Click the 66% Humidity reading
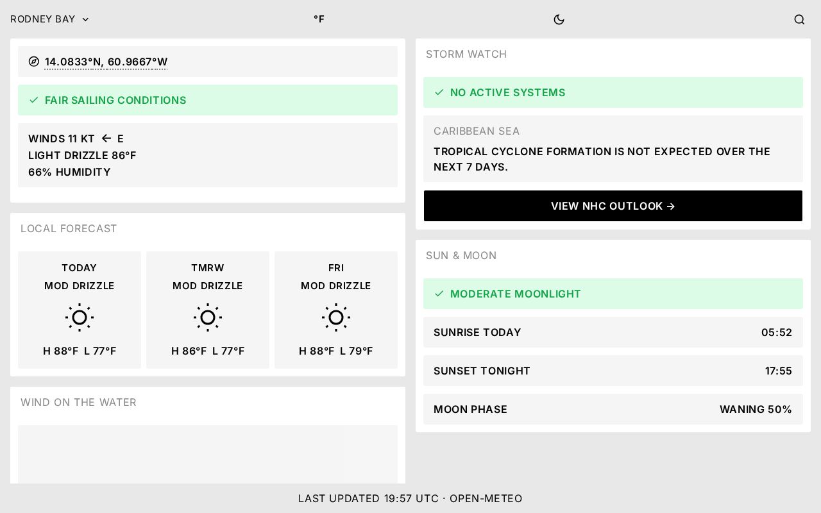Image resolution: width=821 pixels, height=513 pixels. tap(69, 172)
